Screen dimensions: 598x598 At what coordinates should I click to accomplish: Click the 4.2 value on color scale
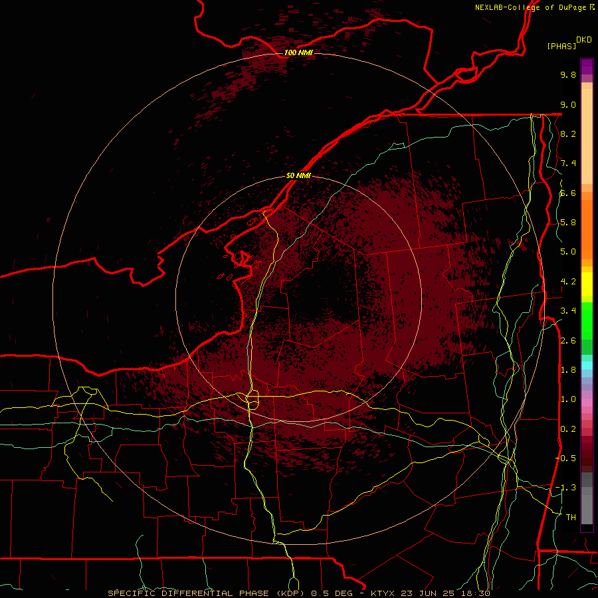[568, 282]
